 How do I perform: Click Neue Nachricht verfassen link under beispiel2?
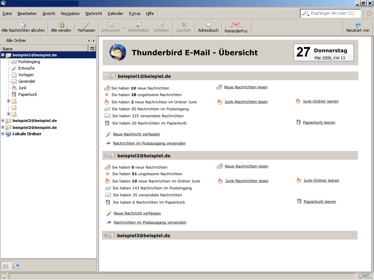click(137, 213)
